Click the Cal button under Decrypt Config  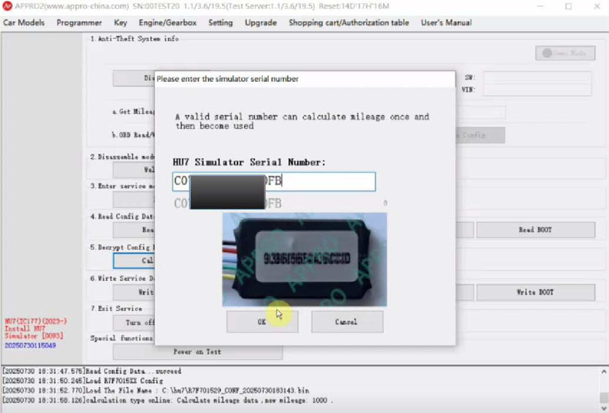tap(134, 261)
